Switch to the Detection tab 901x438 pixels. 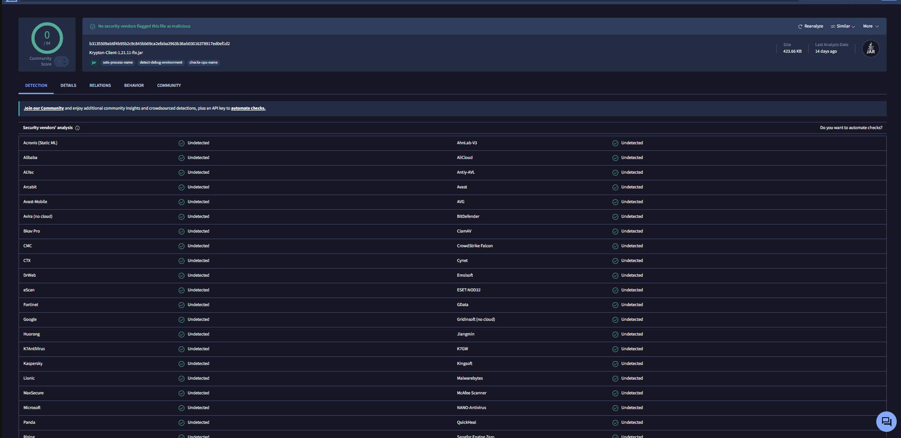click(x=36, y=85)
